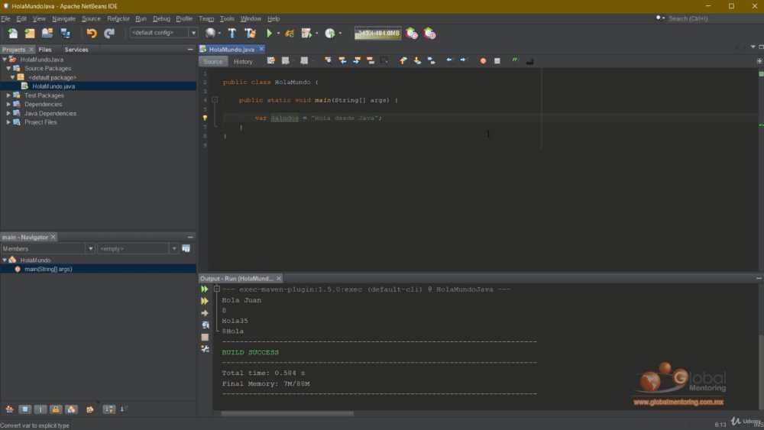This screenshot has width=764, height=430.
Task: Click Next Bookmark icon
Action: pyautogui.click(x=417, y=61)
